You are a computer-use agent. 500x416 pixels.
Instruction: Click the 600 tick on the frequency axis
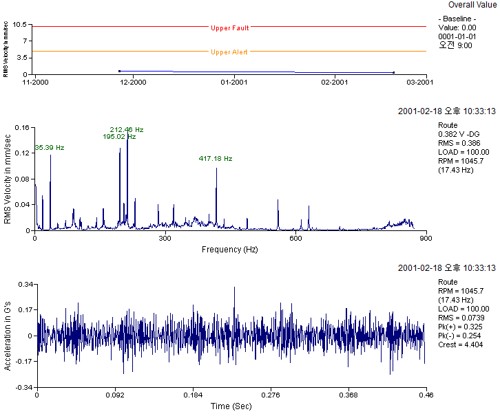(295, 239)
